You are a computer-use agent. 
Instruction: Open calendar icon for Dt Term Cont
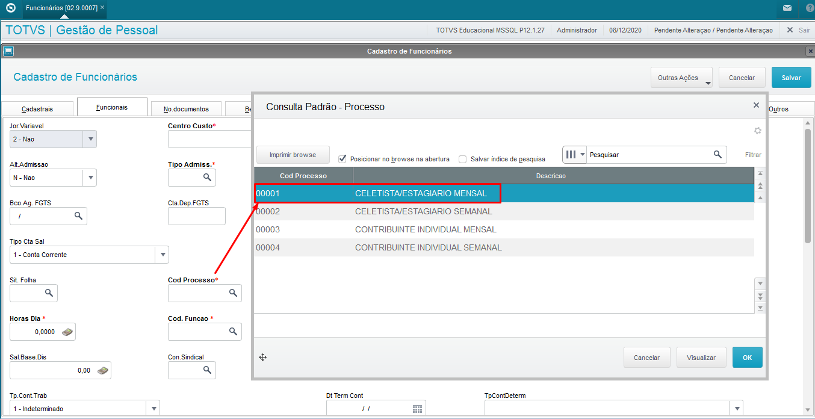(x=417, y=409)
